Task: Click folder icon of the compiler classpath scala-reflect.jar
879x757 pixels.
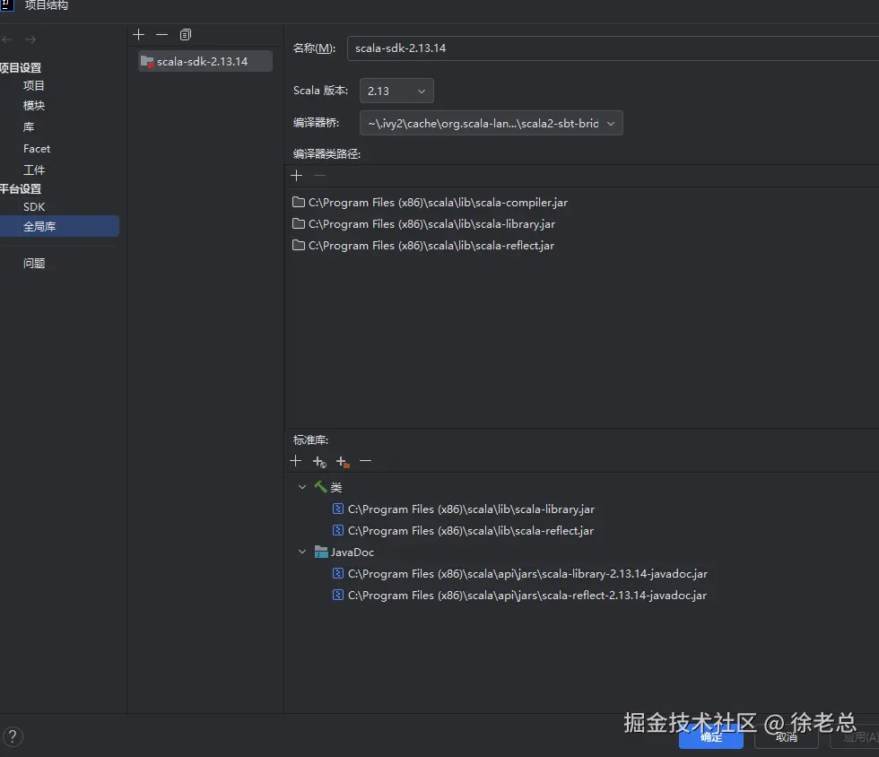Action: point(299,245)
